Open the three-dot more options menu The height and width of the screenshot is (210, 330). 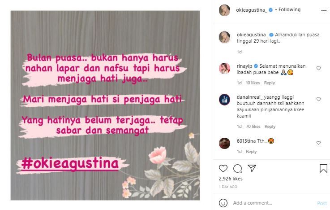click(324, 10)
